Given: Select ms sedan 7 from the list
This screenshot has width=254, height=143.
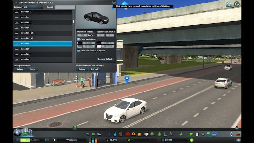Looking at the screenshot, I should (x=43, y=49).
